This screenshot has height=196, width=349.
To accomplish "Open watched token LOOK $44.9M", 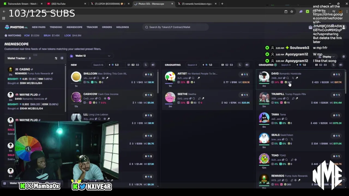I will pyautogui.click(x=73, y=35).
